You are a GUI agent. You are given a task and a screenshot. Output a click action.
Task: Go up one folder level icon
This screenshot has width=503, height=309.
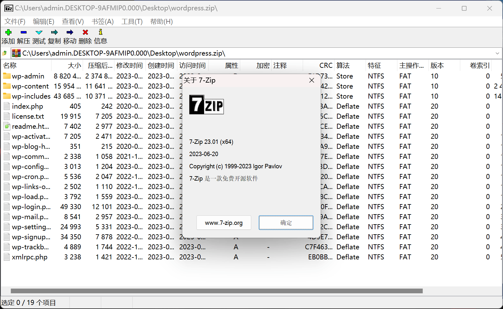pos(5,53)
